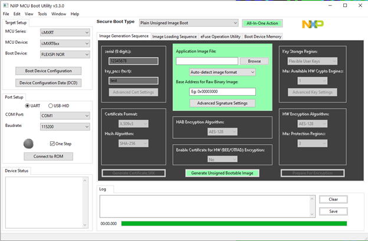Click the gray connection status LED
368x241 pixels.
point(28,144)
